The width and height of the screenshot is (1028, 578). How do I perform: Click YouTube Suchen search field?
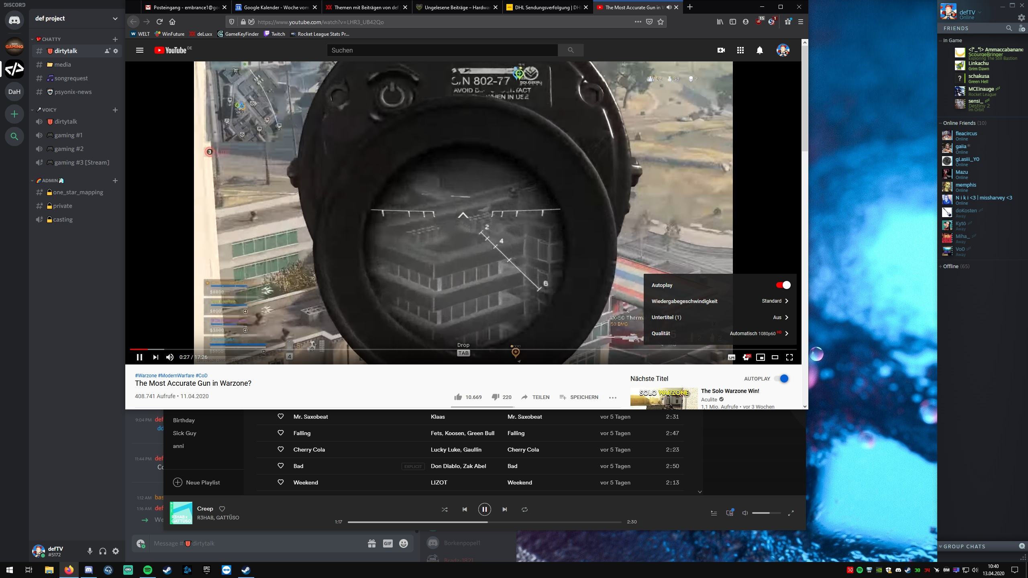(x=442, y=50)
